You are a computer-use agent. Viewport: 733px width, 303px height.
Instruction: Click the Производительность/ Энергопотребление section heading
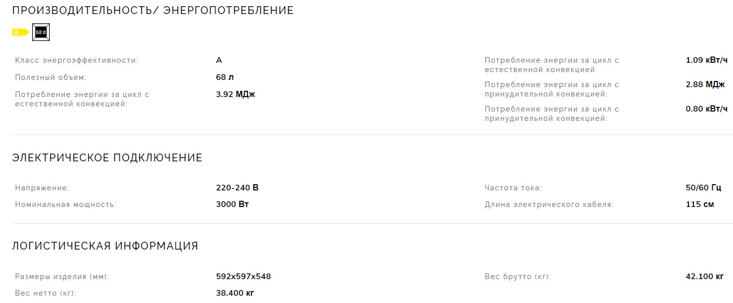153,10
